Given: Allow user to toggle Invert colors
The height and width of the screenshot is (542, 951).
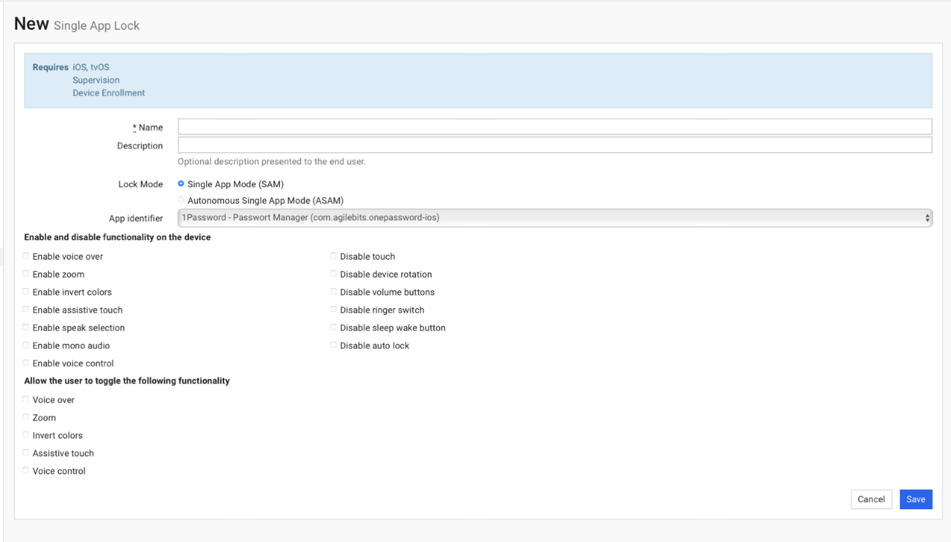Looking at the screenshot, I should click(26, 435).
